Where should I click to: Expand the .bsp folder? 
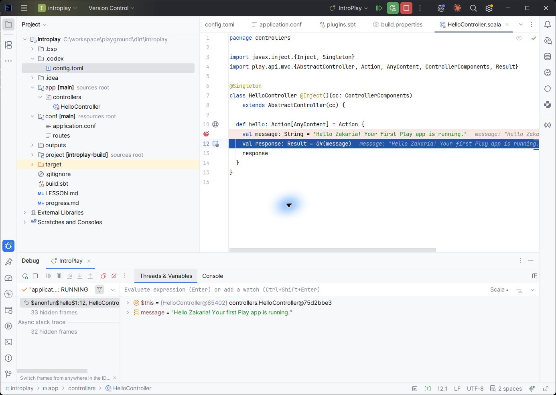[32, 49]
